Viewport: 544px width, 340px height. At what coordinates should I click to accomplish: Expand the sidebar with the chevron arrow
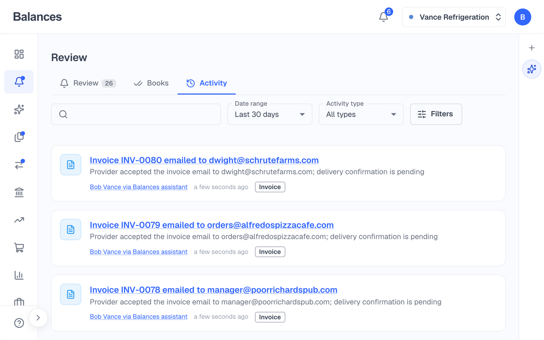tap(38, 318)
